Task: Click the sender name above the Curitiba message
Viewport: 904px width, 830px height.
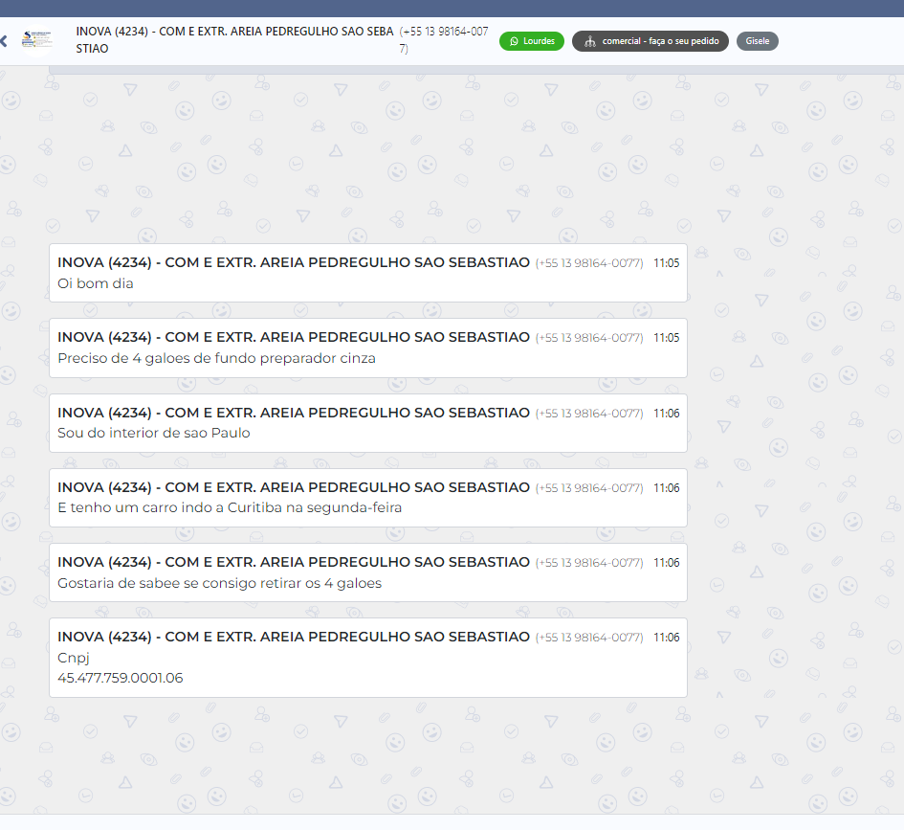Action: tap(294, 487)
